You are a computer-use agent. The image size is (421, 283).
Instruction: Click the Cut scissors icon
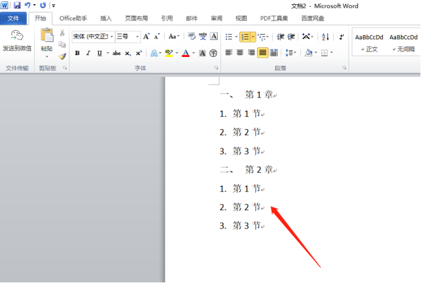tap(62, 33)
